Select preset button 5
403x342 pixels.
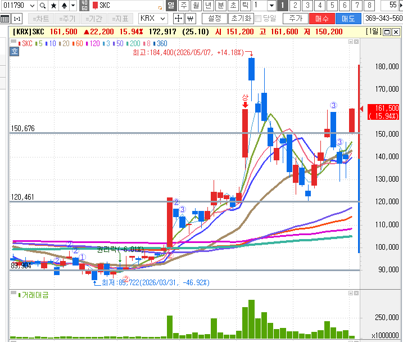[332, 5]
